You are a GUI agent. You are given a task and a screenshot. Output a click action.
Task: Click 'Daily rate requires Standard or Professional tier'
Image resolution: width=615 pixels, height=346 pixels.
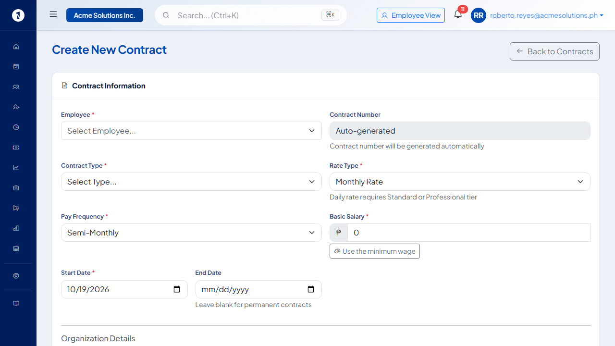[x=403, y=197]
